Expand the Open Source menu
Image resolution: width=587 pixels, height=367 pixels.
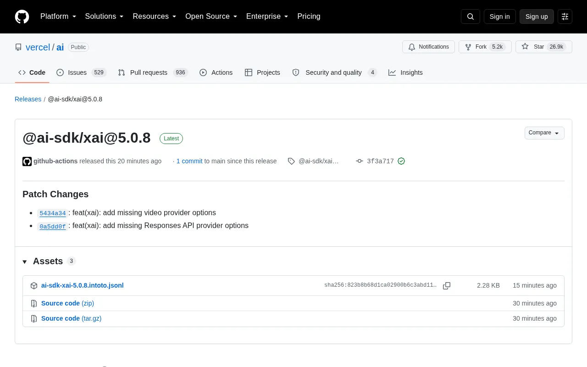(x=211, y=17)
